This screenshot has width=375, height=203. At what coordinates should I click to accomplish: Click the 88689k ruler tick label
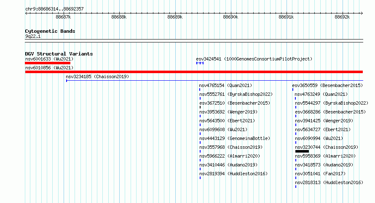point(175,17)
